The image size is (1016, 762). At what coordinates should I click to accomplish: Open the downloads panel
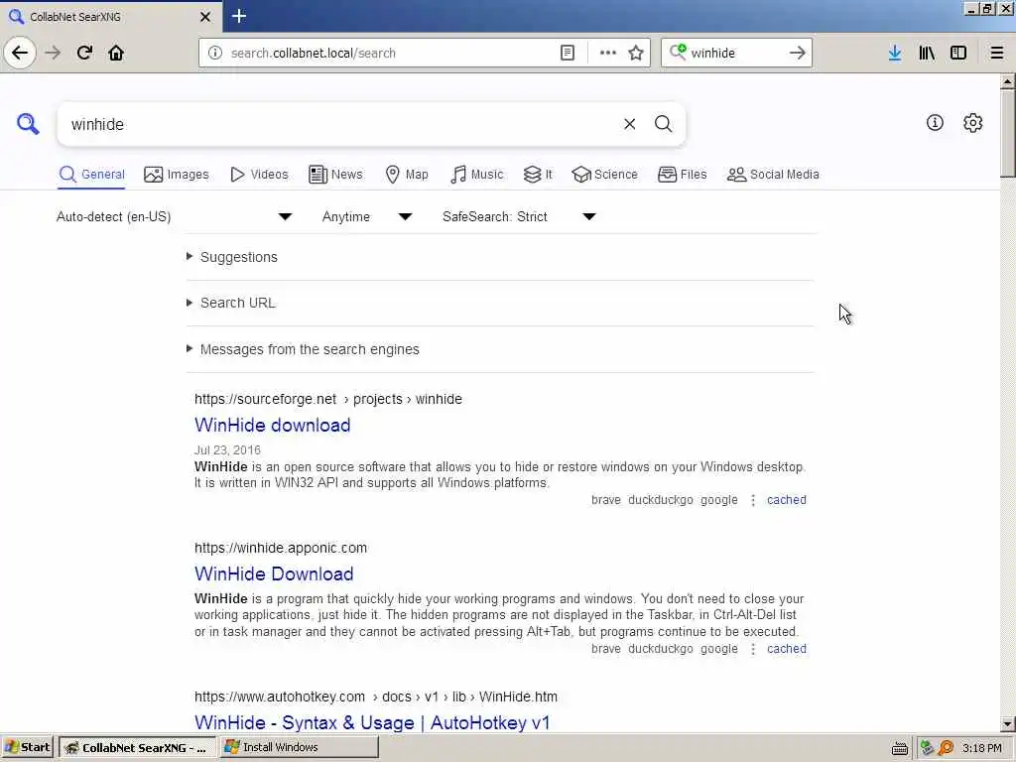pos(895,53)
